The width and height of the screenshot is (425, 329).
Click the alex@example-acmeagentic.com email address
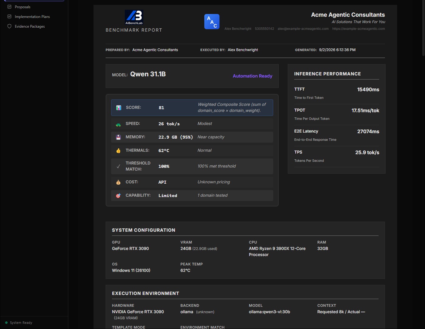(303, 29)
